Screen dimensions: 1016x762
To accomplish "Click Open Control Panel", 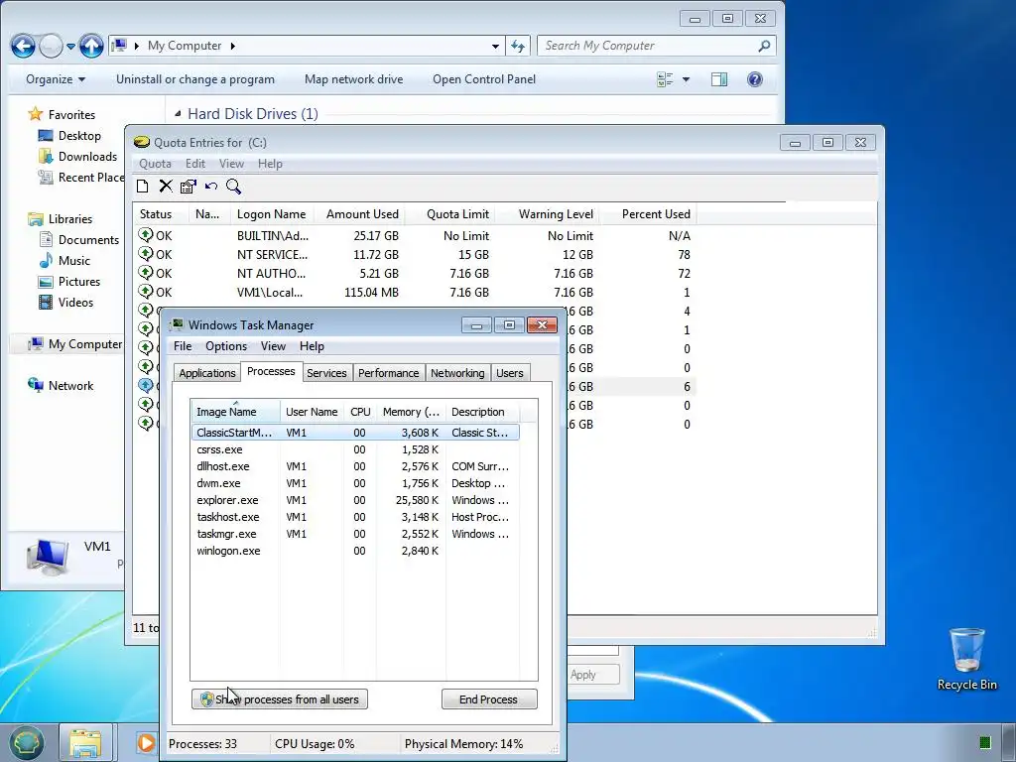I will pos(484,79).
